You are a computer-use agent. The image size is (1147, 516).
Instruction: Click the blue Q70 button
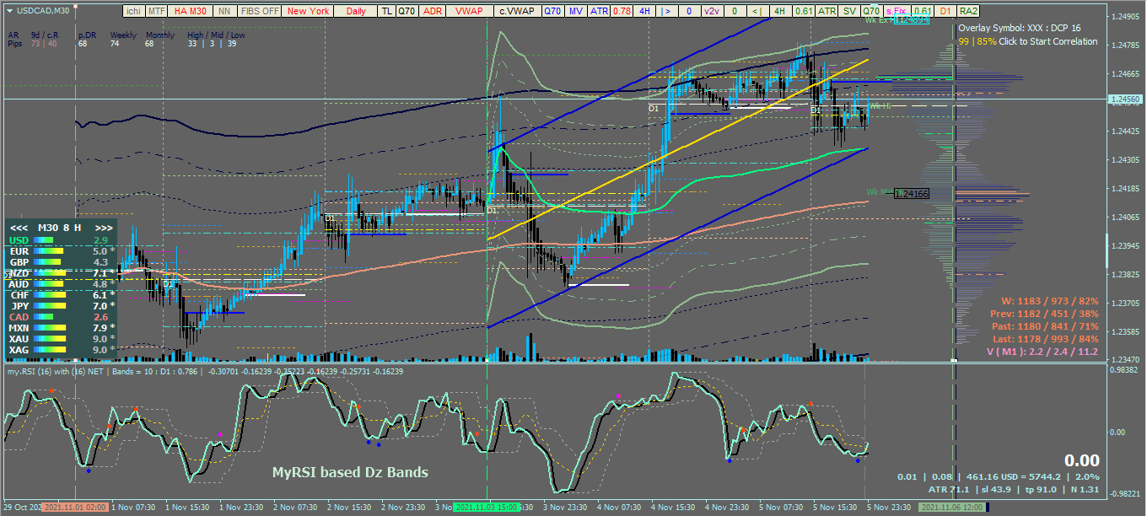(x=553, y=12)
